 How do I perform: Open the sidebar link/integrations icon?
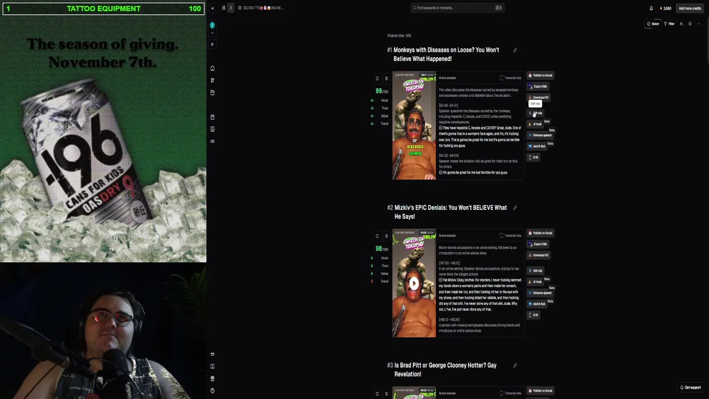tap(212, 141)
